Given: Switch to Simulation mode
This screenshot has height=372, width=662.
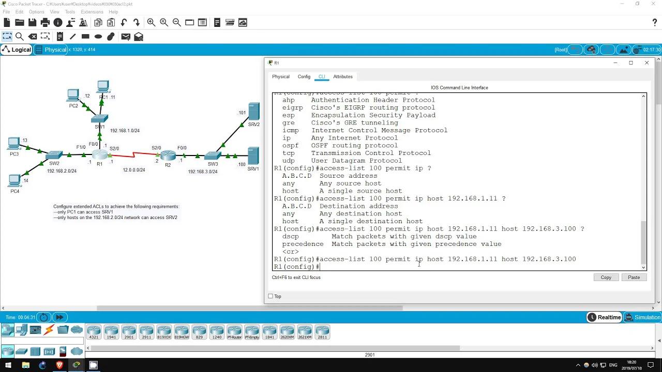Looking at the screenshot, I should pyautogui.click(x=643, y=317).
